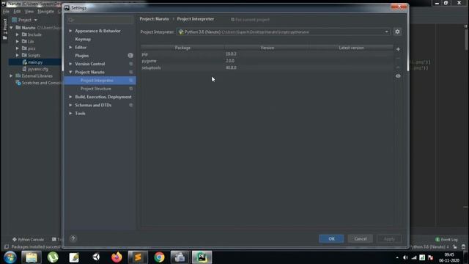Screen dimensions: 469x264
Task: Expand Version Control settings
Action: click(70, 64)
